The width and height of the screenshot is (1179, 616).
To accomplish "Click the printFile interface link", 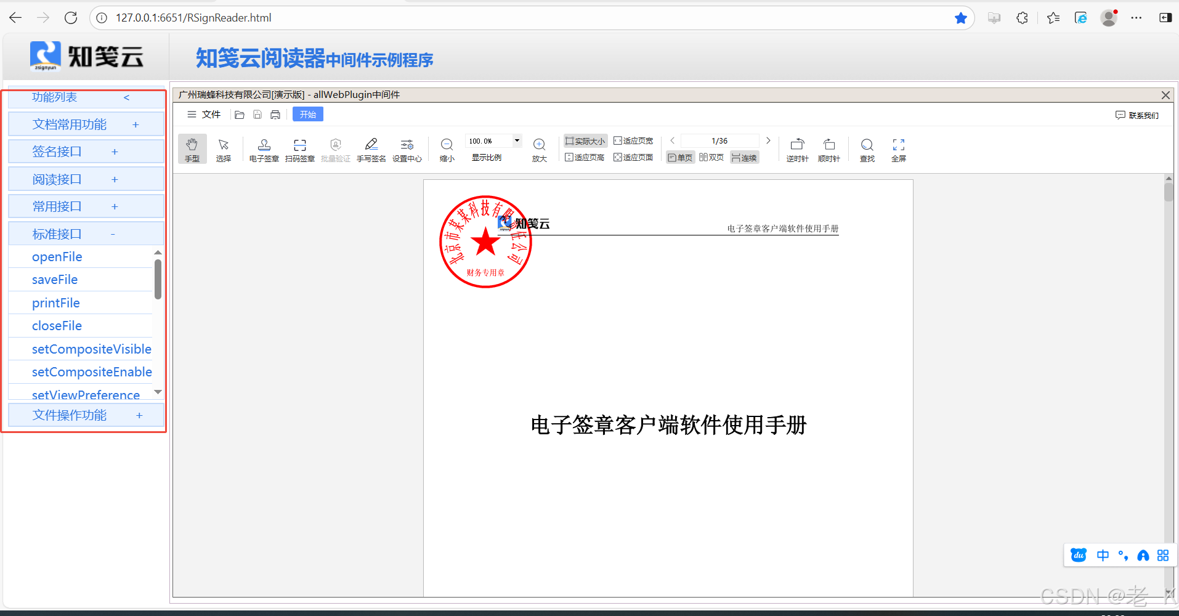I will click(55, 303).
